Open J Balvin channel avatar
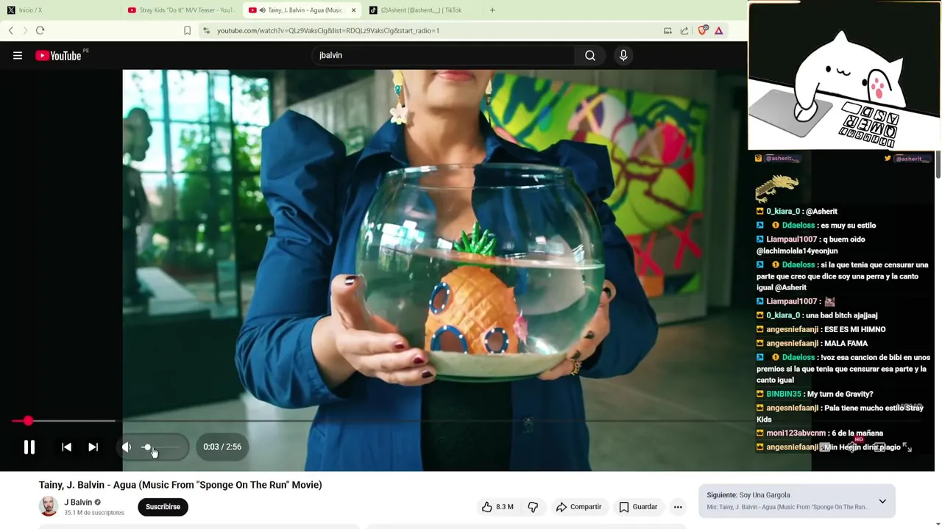Screen dimensions: 942x529 49,506
